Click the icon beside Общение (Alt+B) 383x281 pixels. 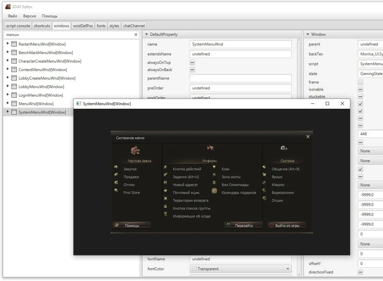(264, 167)
